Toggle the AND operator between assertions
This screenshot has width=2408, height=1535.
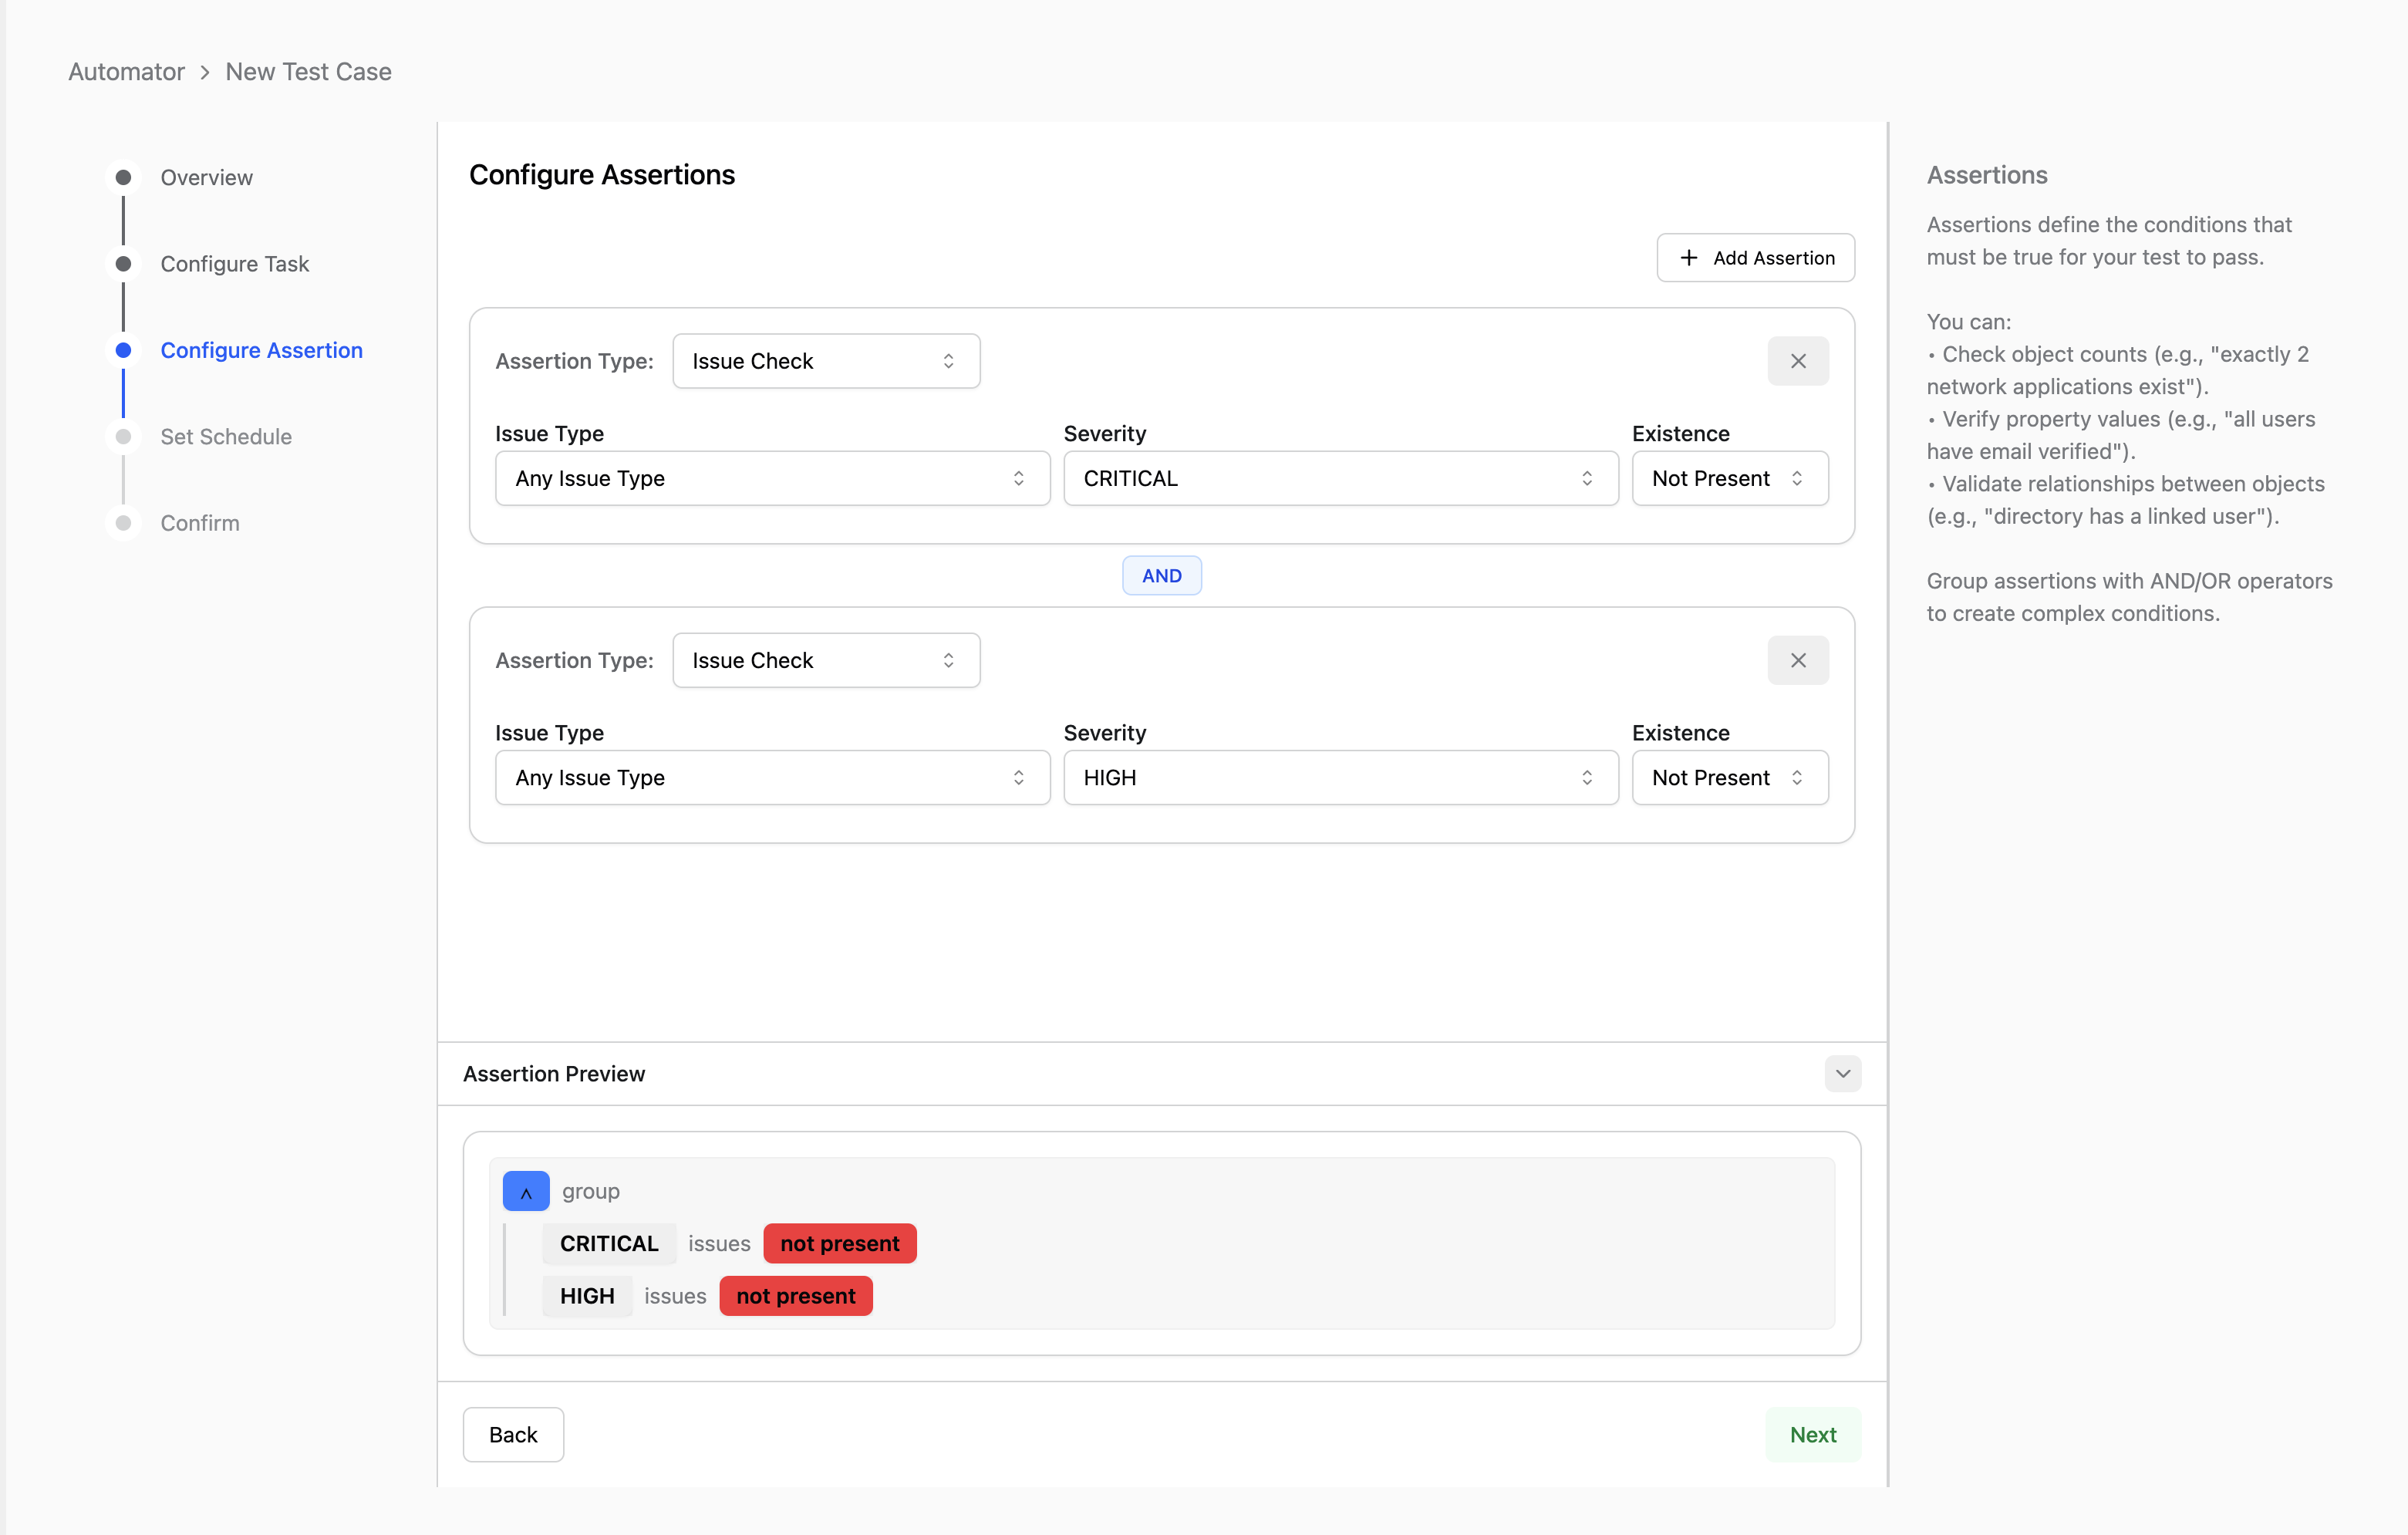(x=1161, y=575)
